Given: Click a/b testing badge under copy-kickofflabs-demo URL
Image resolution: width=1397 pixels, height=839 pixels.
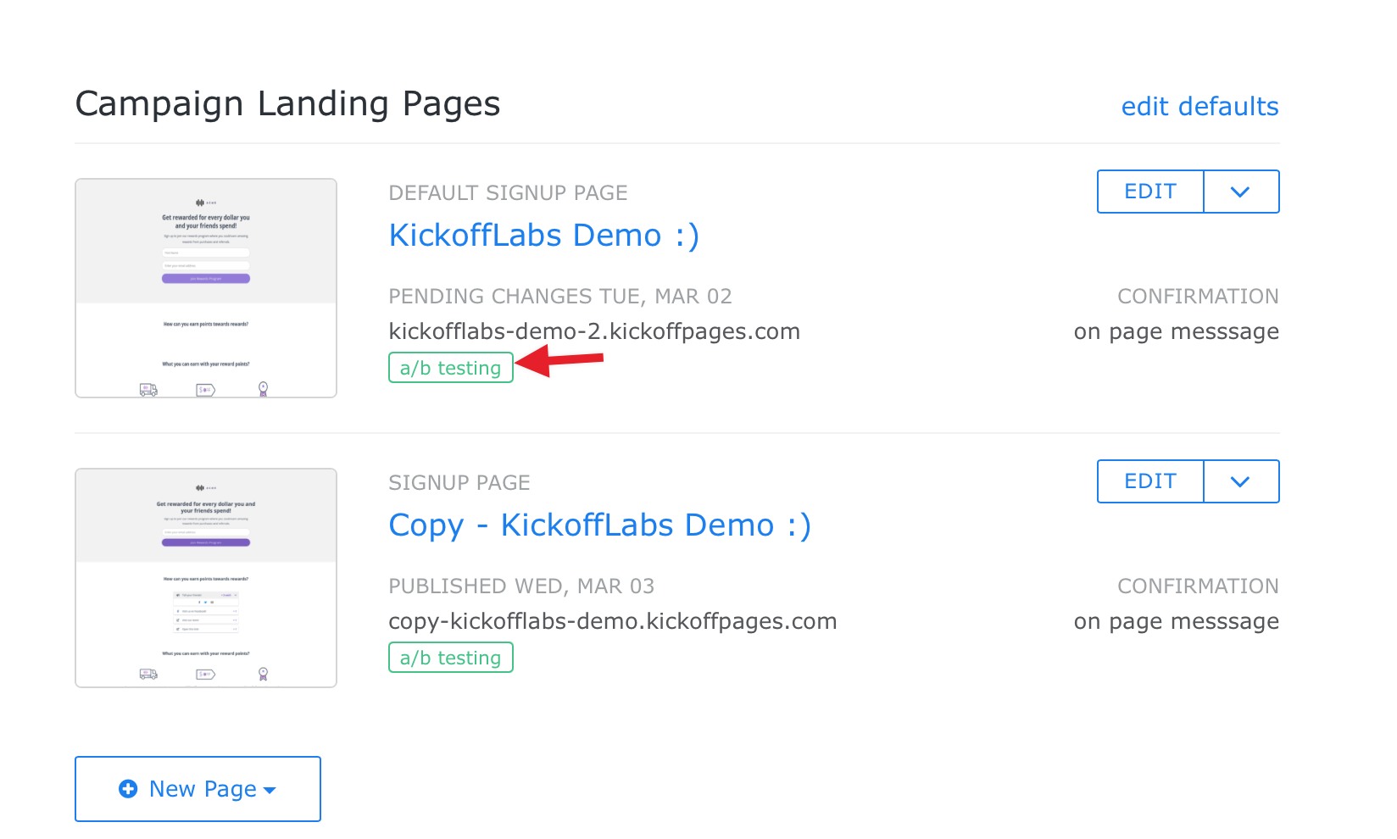Looking at the screenshot, I should coord(451,658).
